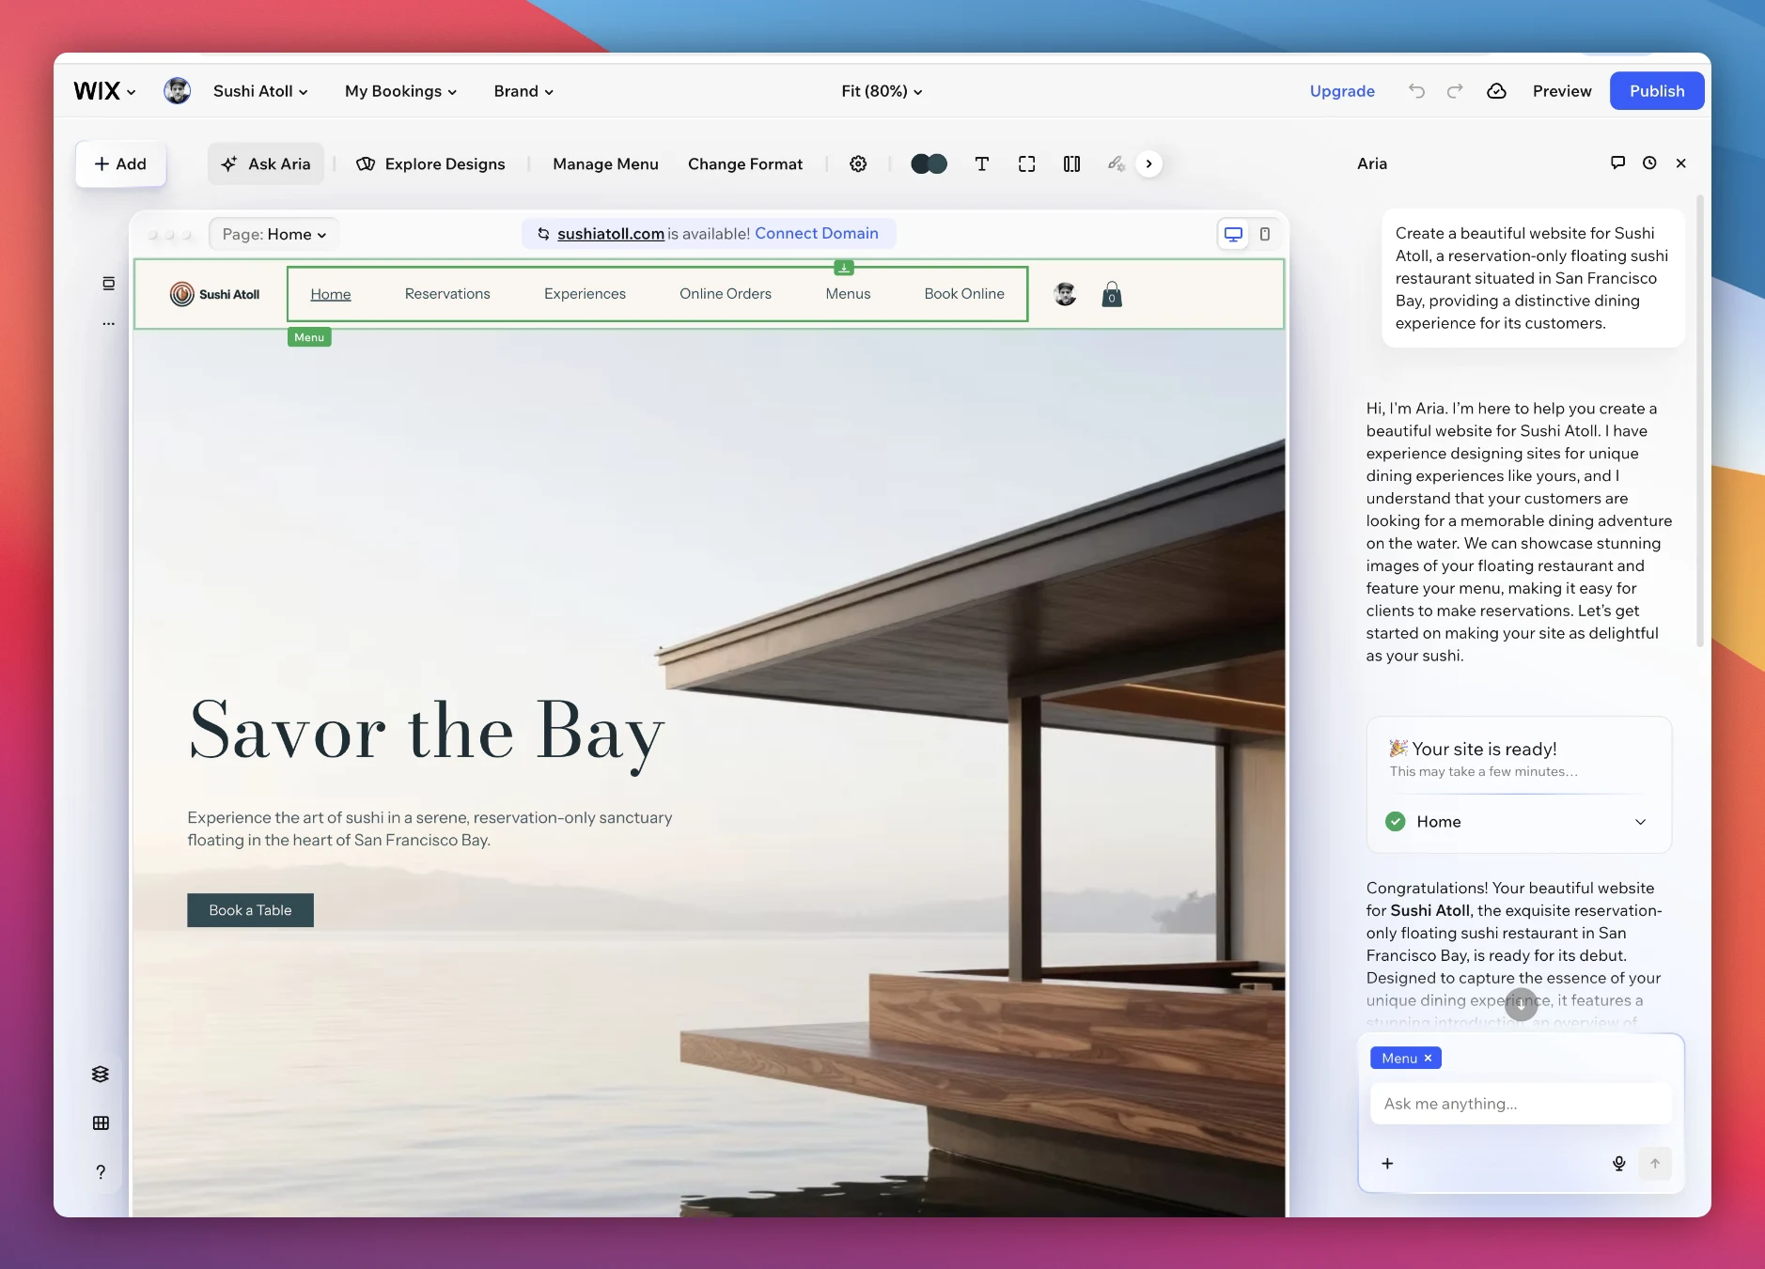Open menu settings gear icon
This screenshot has width=1765, height=1269.
pyautogui.click(x=858, y=164)
